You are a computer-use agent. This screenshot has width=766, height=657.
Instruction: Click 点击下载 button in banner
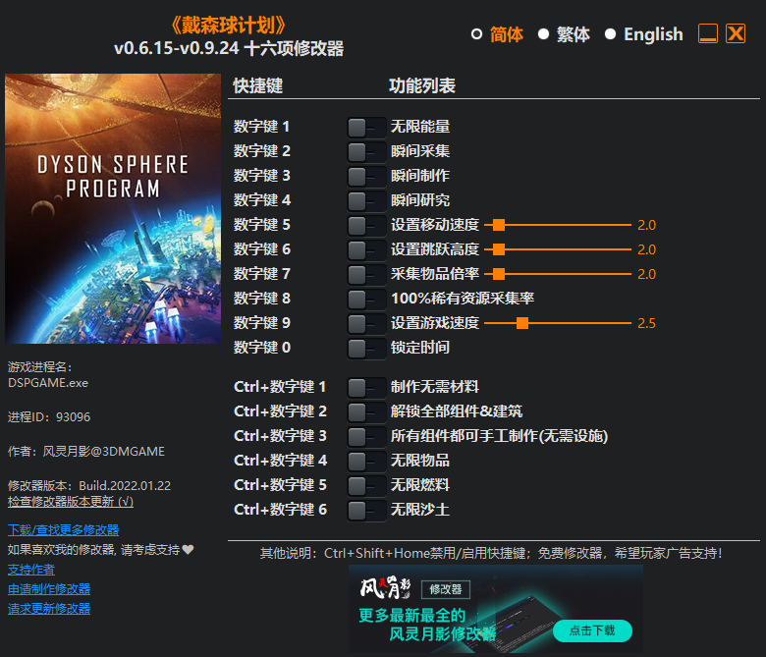tap(592, 630)
